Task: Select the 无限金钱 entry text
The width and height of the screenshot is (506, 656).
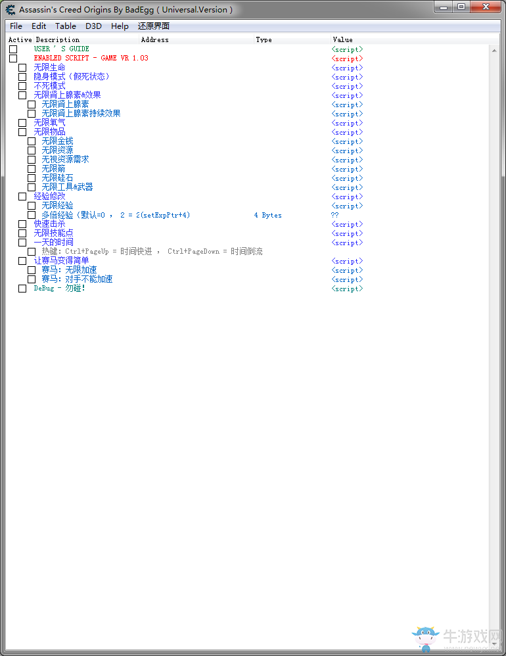Action: tap(57, 141)
